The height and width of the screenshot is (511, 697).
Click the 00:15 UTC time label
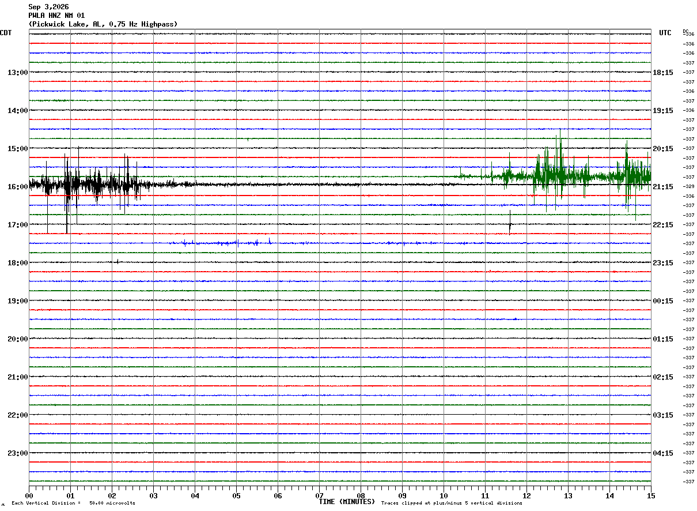pyautogui.click(x=663, y=301)
